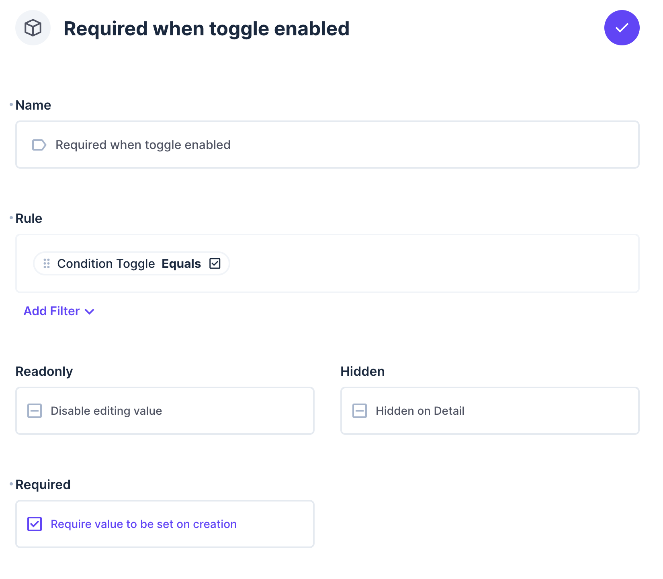The image size is (663, 579).
Task: Click the checkbox icon after Equals
Action: (215, 263)
